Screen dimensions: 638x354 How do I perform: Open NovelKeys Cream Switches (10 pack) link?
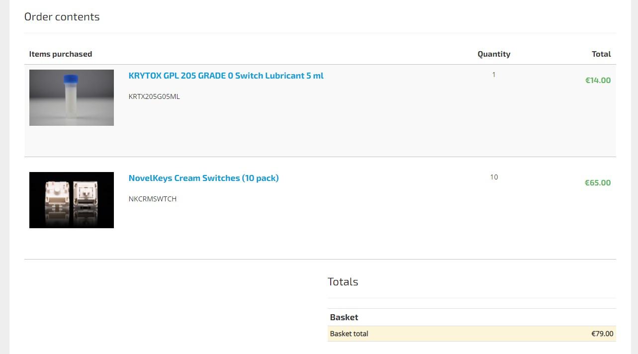click(203, 178)
